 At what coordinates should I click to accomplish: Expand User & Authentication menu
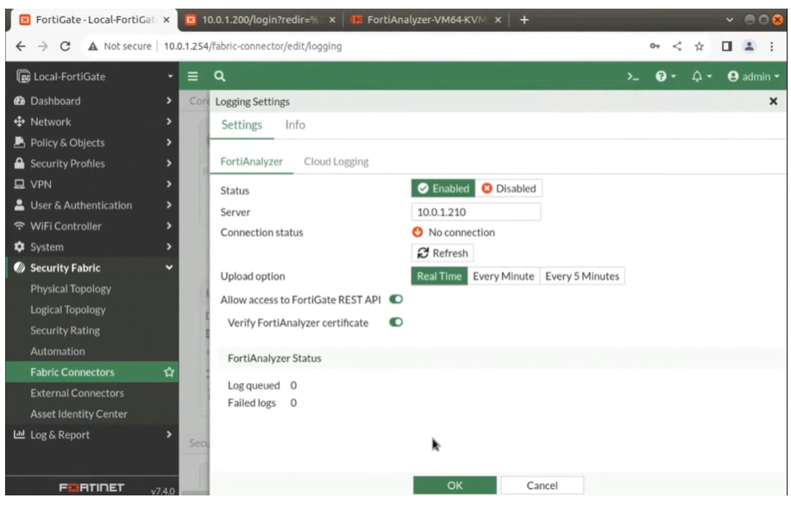[x=91, y=205]
